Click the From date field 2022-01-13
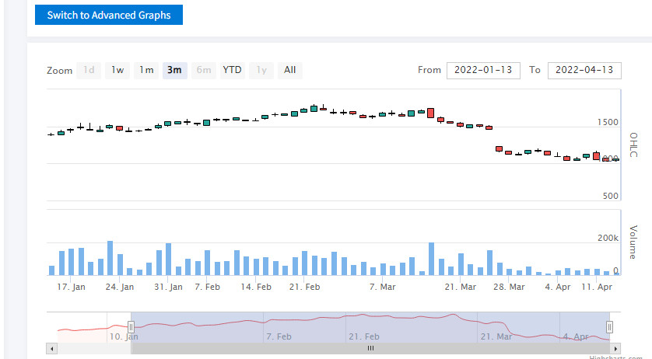Viewport: 652px width, 359px height. tap(483, 70)
